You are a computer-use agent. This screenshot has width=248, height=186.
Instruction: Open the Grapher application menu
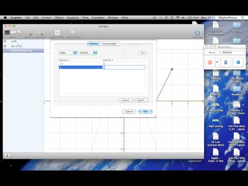tap(16, 18)
